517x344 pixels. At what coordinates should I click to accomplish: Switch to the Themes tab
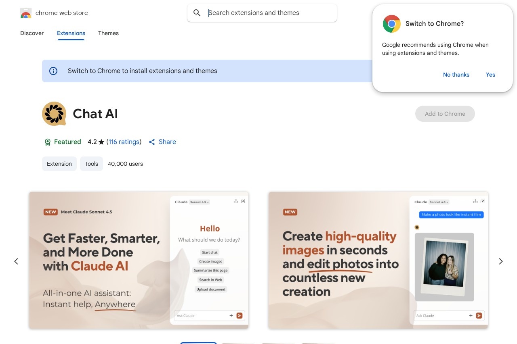click(108, 33)
